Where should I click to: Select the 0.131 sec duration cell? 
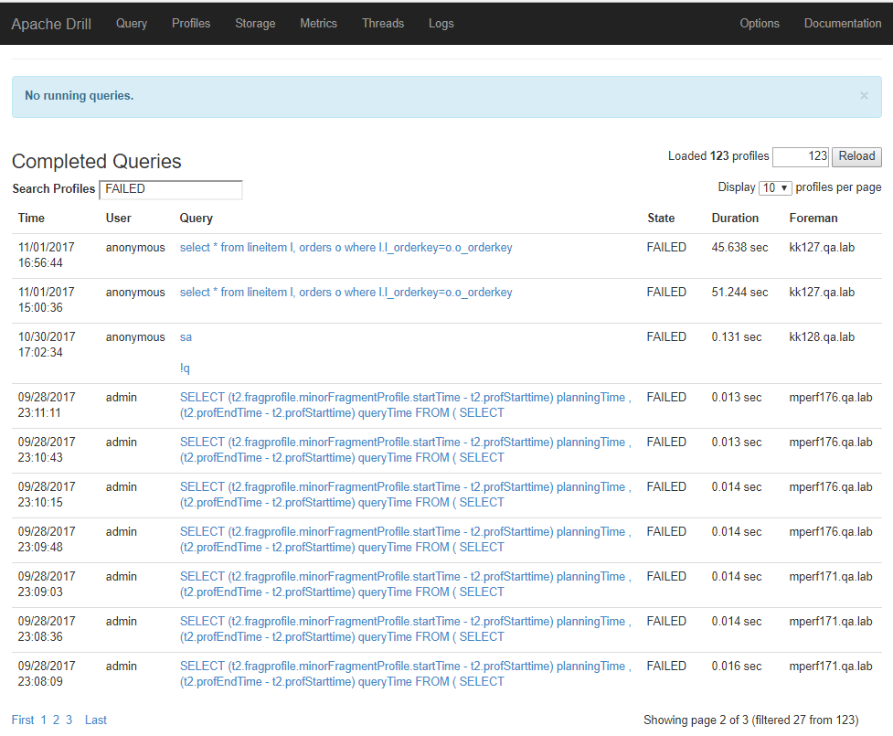point(737,337)
